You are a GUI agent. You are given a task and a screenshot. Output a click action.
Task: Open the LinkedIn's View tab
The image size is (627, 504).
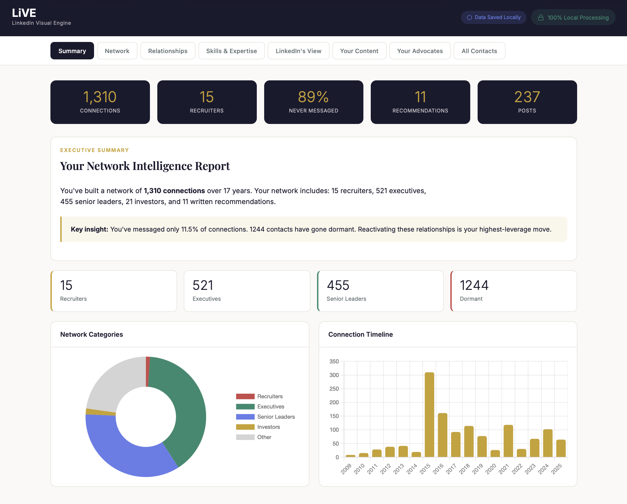(299, 51)
